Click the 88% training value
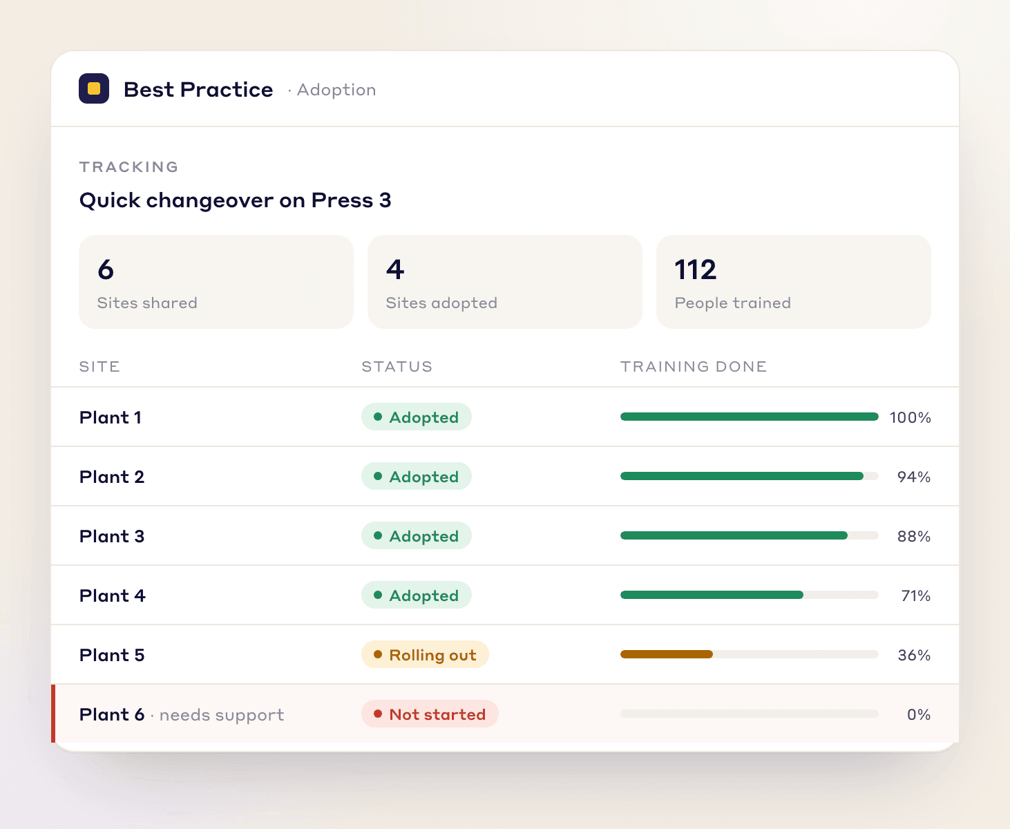 914,536
